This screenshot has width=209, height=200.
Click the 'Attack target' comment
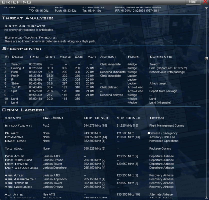[x=158, y=83]
